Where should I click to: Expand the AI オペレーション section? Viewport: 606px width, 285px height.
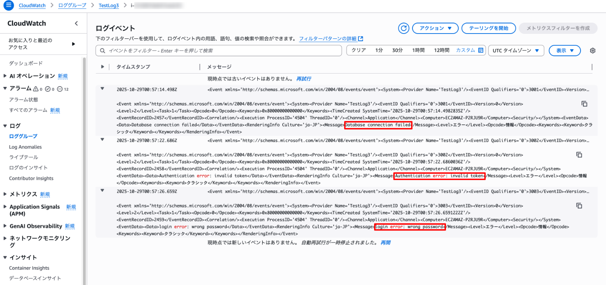(x=5, y=76)
